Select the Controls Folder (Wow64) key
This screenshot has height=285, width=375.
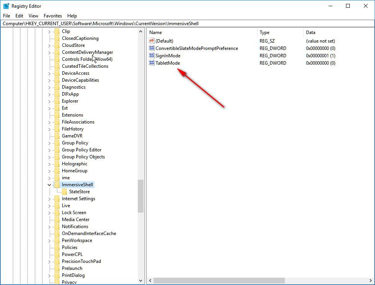tap(87, 59)
